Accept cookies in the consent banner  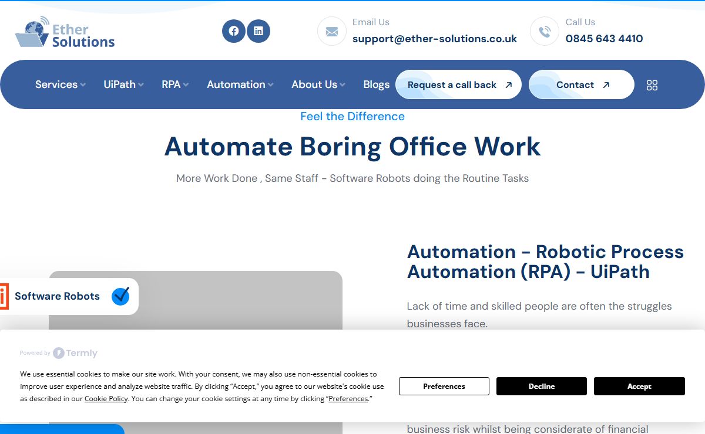pyautogui.click(x=639, y=386)
